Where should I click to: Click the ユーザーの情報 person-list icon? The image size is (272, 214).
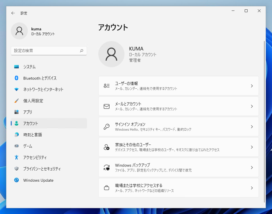[x=107, y=86]
